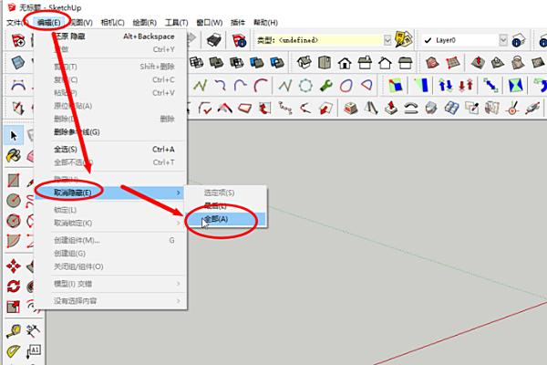Screen dimensions: 547x365
Task: Click the blue bowtie-shaped icon
Action: (516, 86)
